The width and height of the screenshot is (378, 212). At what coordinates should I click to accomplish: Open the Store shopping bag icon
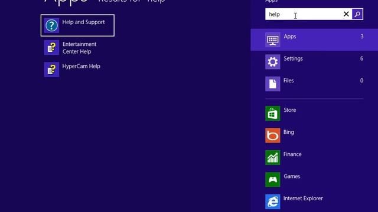tap(273, 113)
